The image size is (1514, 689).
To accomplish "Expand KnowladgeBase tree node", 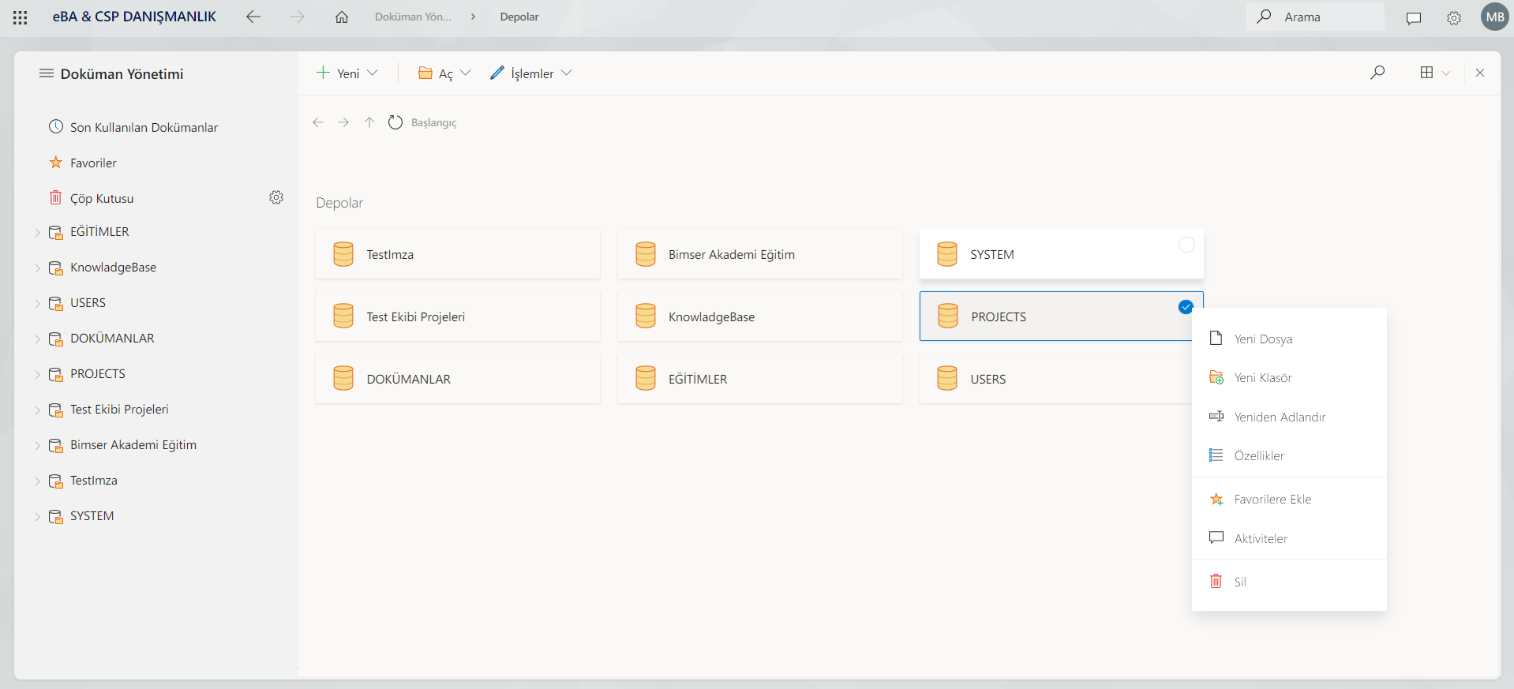I will (37, 268).
